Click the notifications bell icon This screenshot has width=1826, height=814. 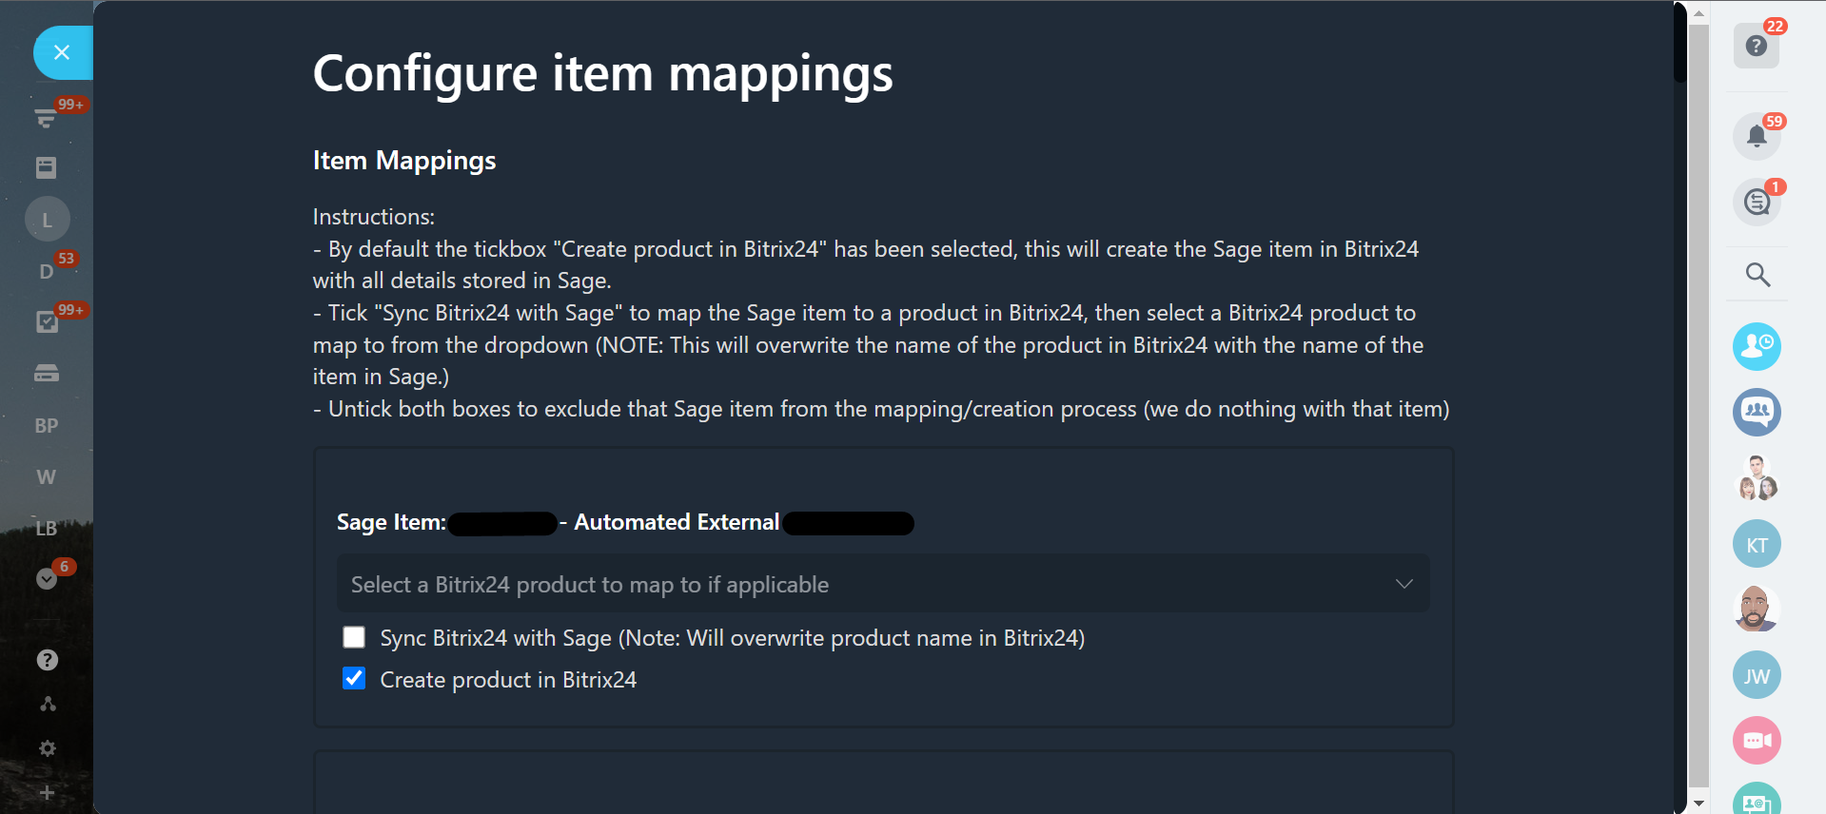(1756, 136)
